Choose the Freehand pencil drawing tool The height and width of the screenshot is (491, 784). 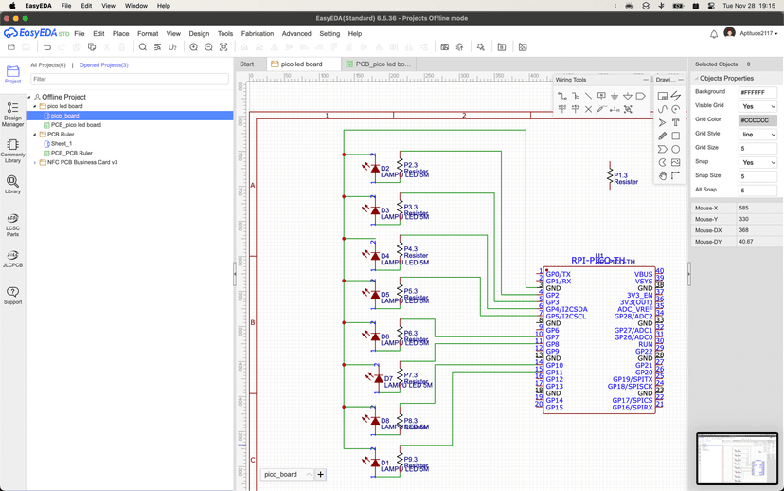662,136
